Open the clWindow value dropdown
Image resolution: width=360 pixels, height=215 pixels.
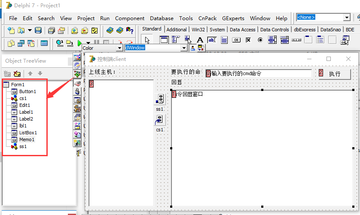click(x=184, y=48)
